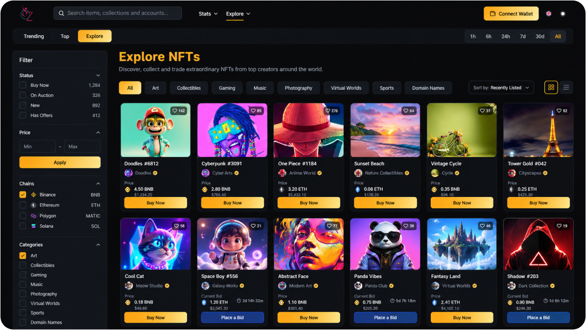Check the Solana chain filter

pos(23,226)
